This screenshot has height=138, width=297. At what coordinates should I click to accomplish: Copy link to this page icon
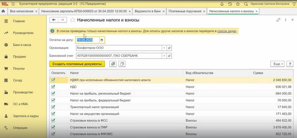coord(278,20)
